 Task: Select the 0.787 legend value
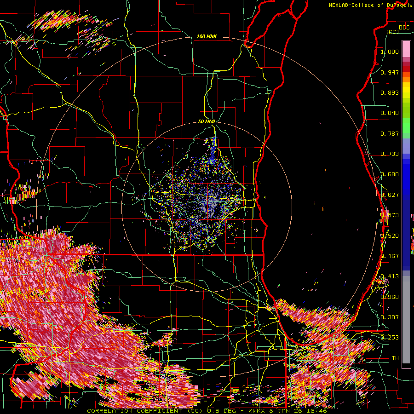pyautogui.click(x=390, y=133)
